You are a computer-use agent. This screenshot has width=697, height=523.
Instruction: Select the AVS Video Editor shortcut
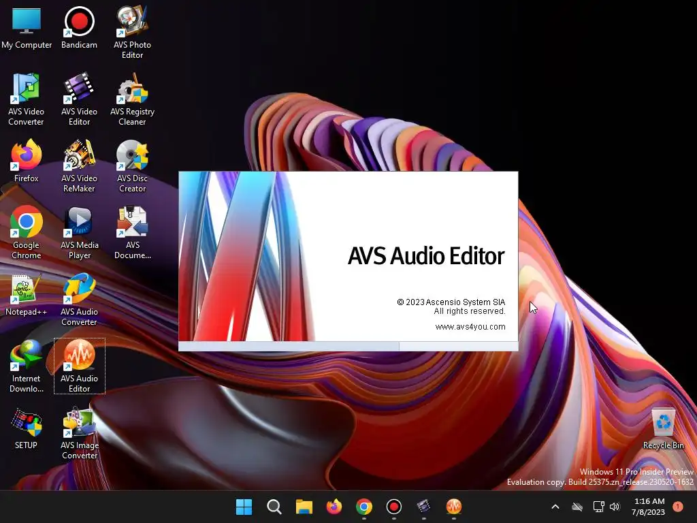coord(79,99)
